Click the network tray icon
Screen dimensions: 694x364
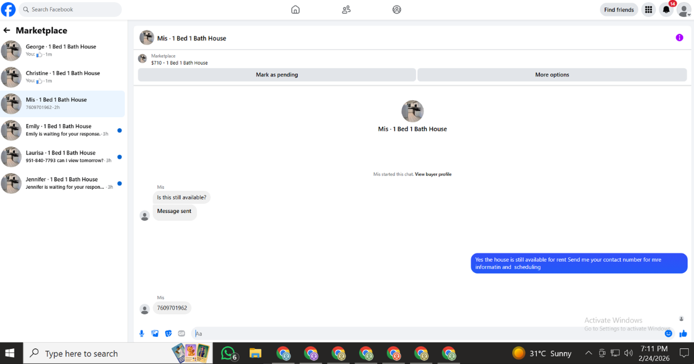615,353
